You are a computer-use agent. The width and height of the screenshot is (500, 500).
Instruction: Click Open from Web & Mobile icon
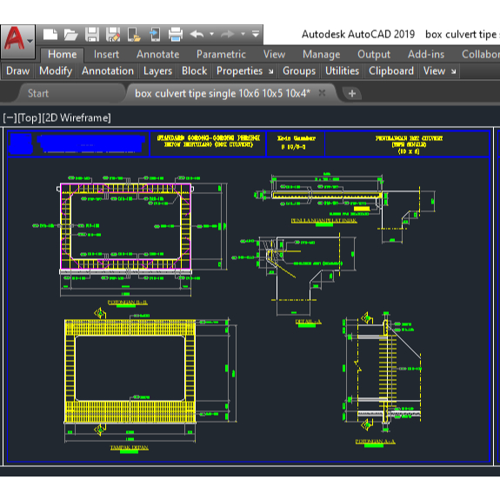click(134, 35)
